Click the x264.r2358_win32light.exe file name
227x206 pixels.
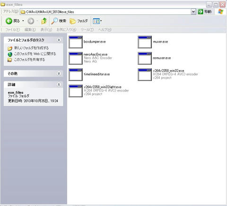tap(103, 87)
